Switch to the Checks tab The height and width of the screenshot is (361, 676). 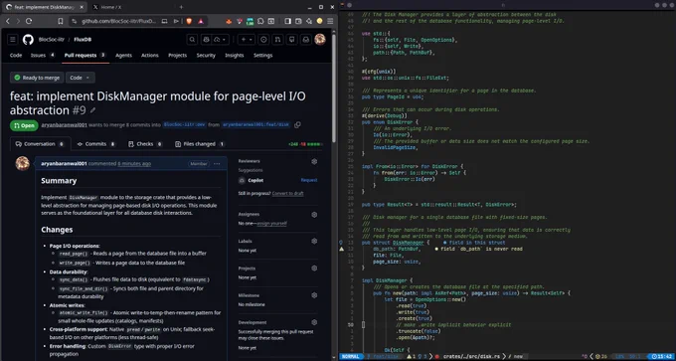[145, 144]
